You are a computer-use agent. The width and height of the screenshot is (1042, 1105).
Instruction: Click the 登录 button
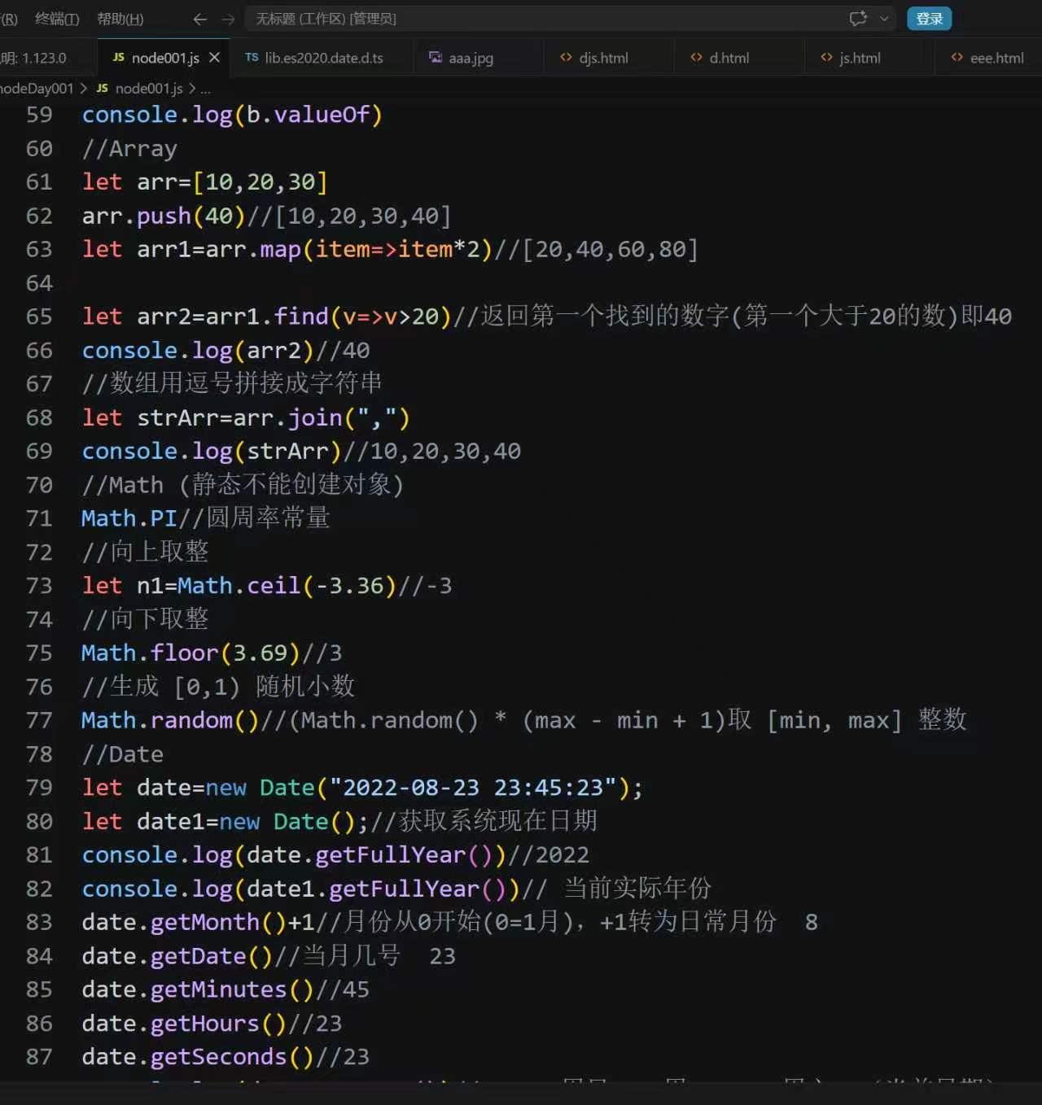click(929, 19)
